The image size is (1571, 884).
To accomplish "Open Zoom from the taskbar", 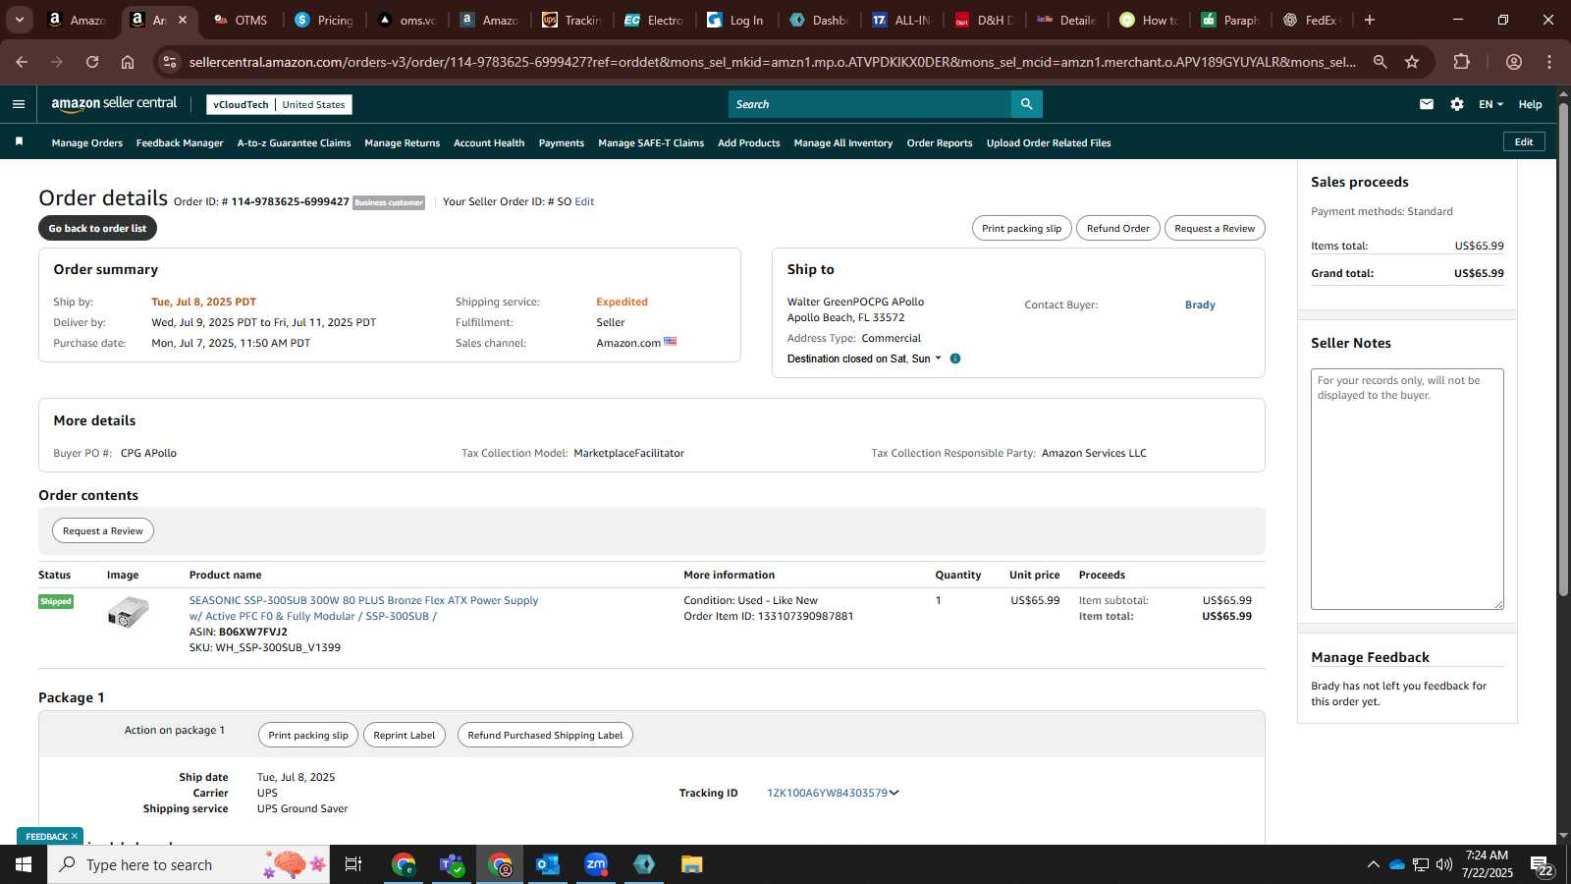I will (x=596, y=864).
